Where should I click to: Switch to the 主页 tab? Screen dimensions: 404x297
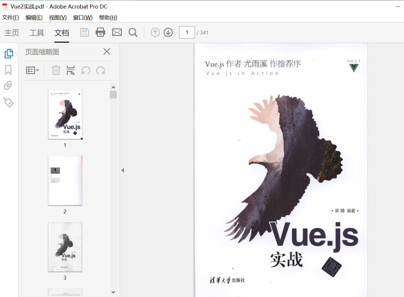pos(12,33)
